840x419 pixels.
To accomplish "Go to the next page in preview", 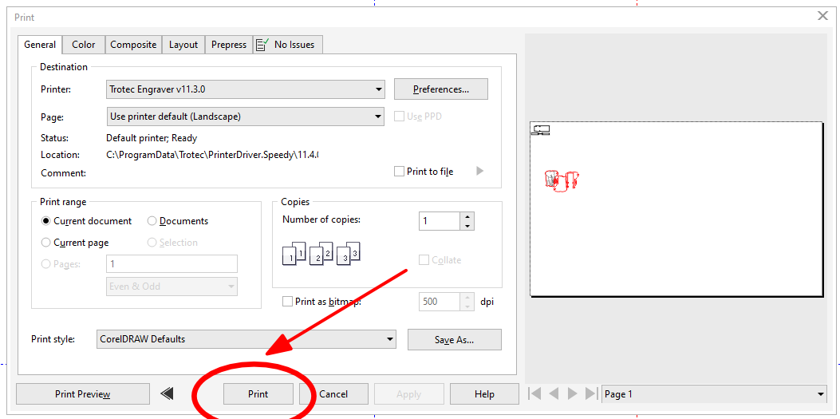I will pos(572,393).
